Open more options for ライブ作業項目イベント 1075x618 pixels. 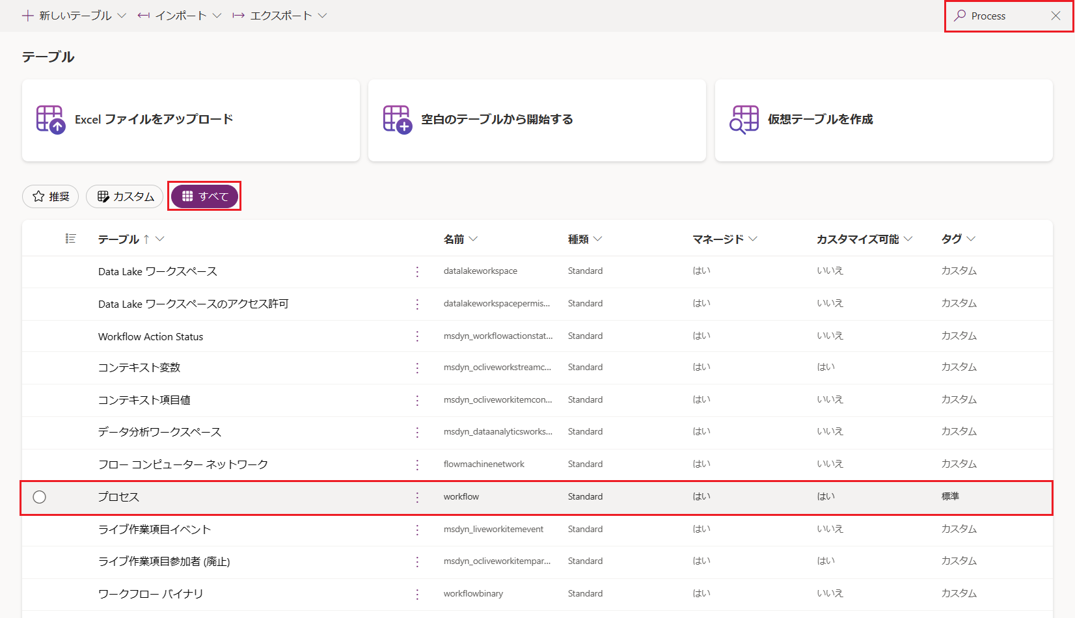pyautogui.click(x=417, y=530)
